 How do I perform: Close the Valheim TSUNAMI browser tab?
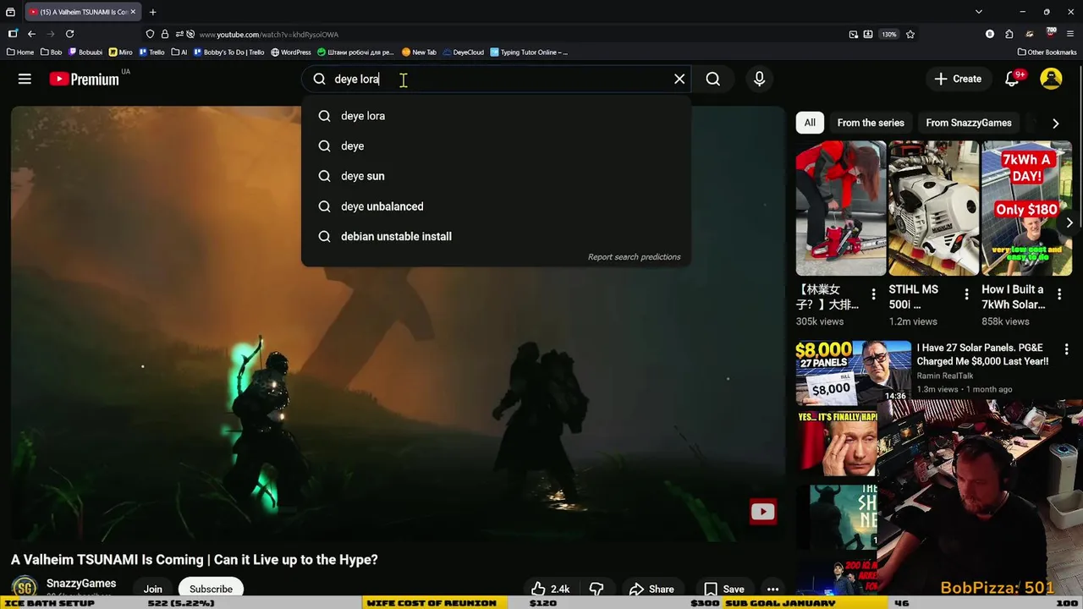tap(133, 12)
